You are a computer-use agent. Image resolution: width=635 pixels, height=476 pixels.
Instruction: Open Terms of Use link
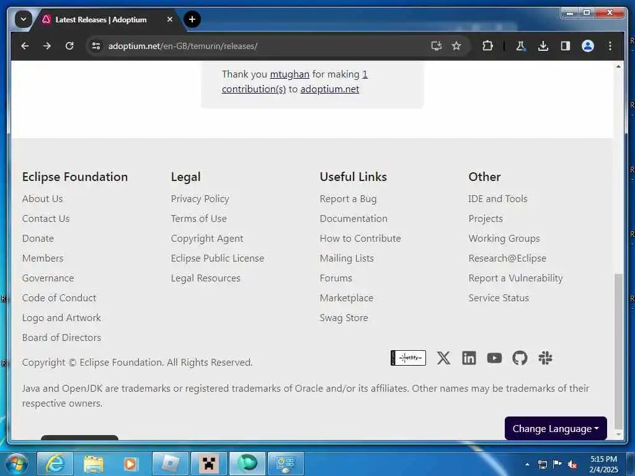(x=198, y=219)
